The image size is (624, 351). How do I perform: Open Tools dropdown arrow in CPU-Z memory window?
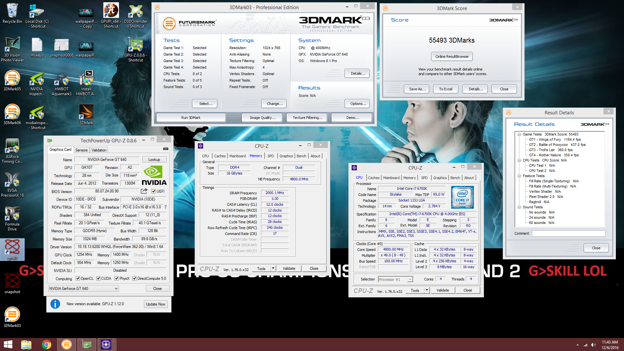273,268
